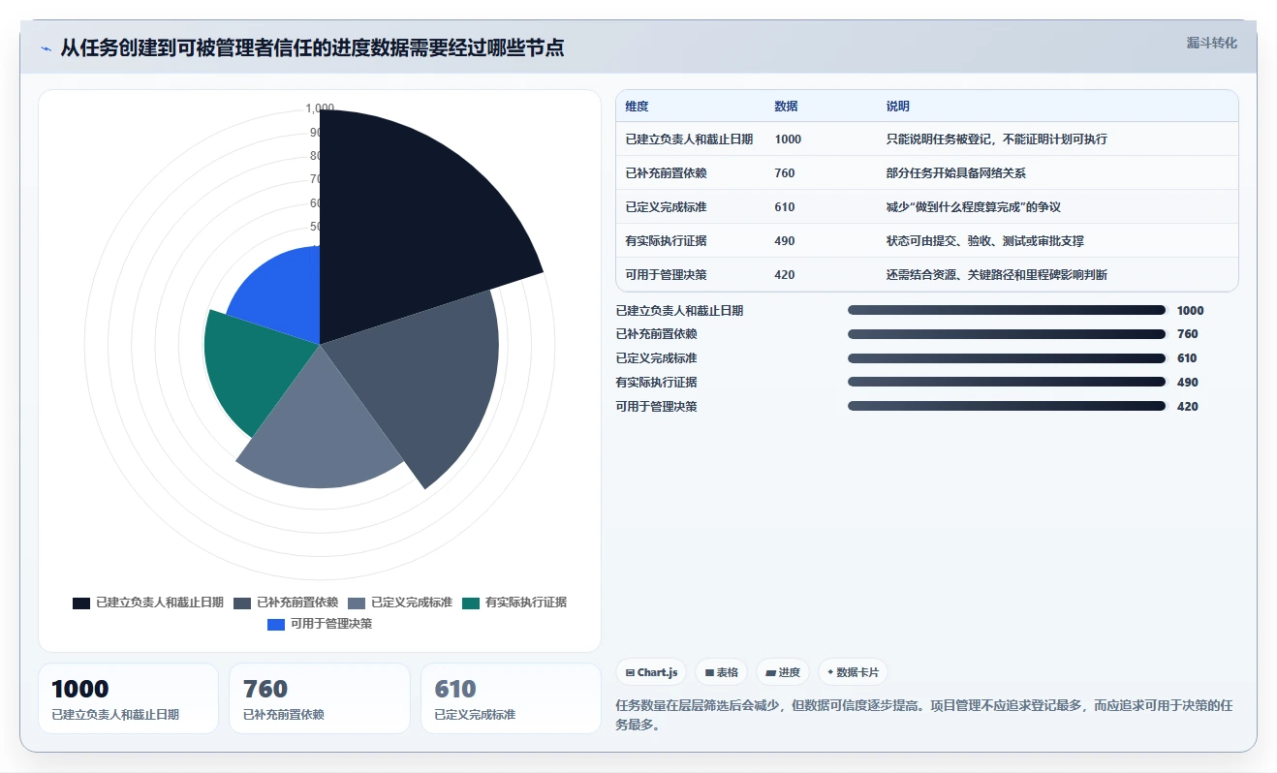Image resolution: width=1277 pixels, height=773 pixels.
Task: Click progress list value 490
Action: point(1187,383)
